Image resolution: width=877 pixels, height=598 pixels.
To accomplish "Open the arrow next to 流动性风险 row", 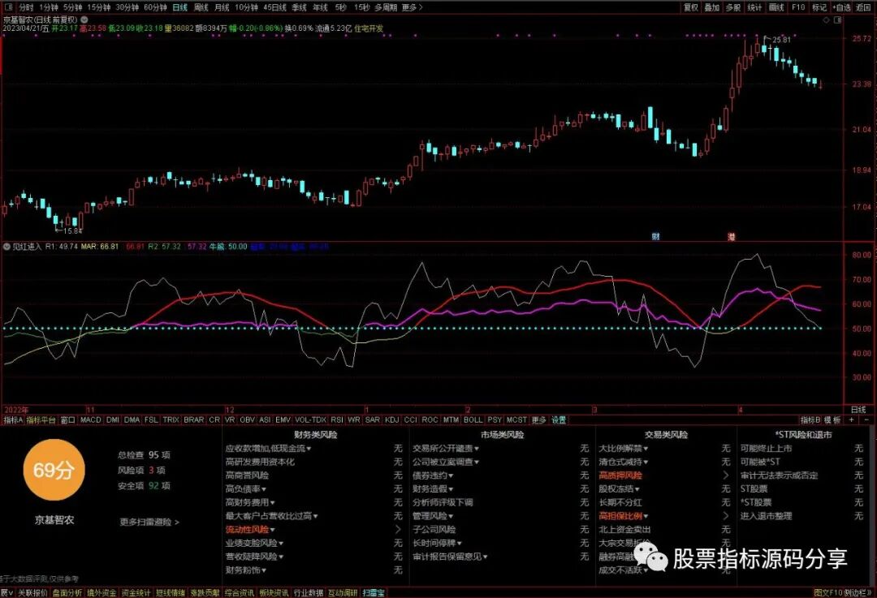I will pos(398,529).
